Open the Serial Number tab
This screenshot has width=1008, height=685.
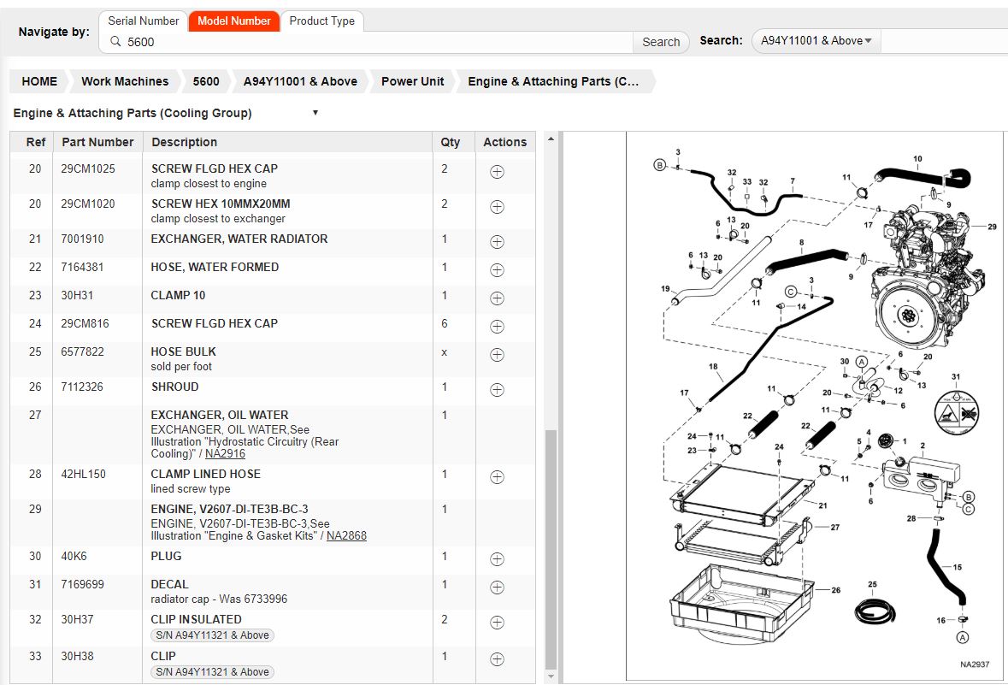[144, 21]
